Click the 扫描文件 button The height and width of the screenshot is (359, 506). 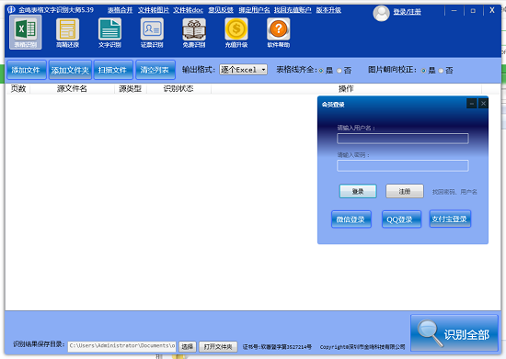coord(113,70)
